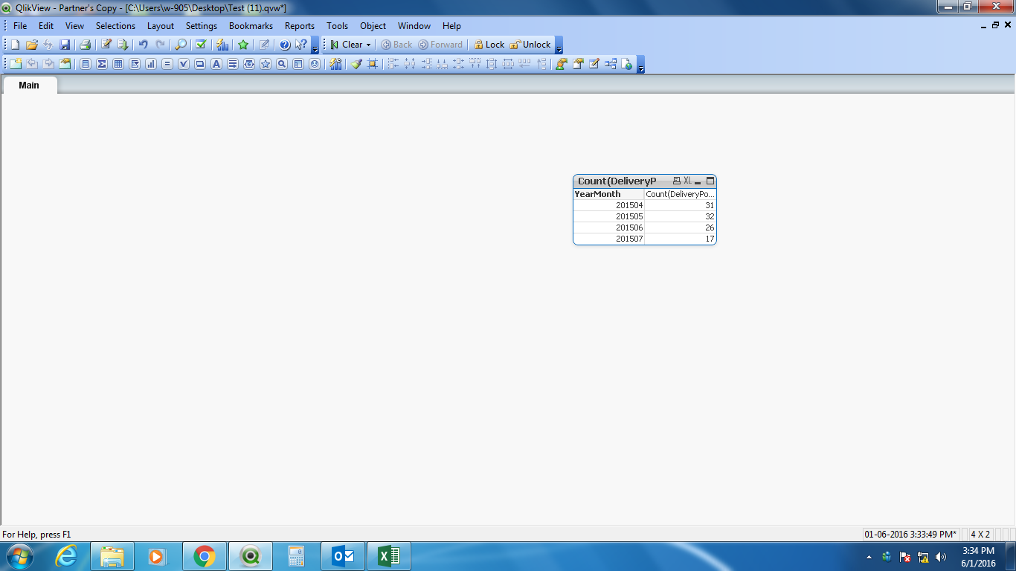
Task: Save the document with the floppy disk icon
Action: click(65, 45)
